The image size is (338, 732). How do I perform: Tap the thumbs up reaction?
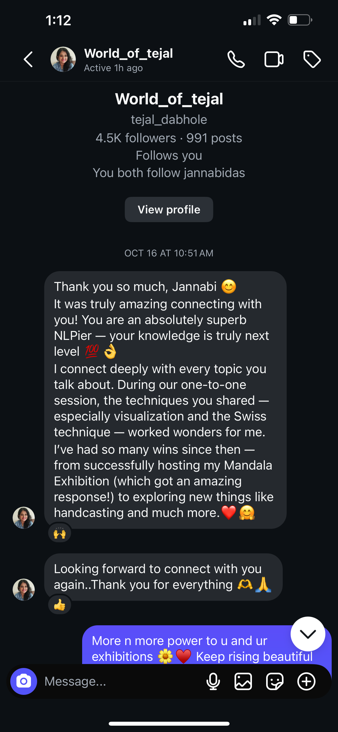(59, 605)
